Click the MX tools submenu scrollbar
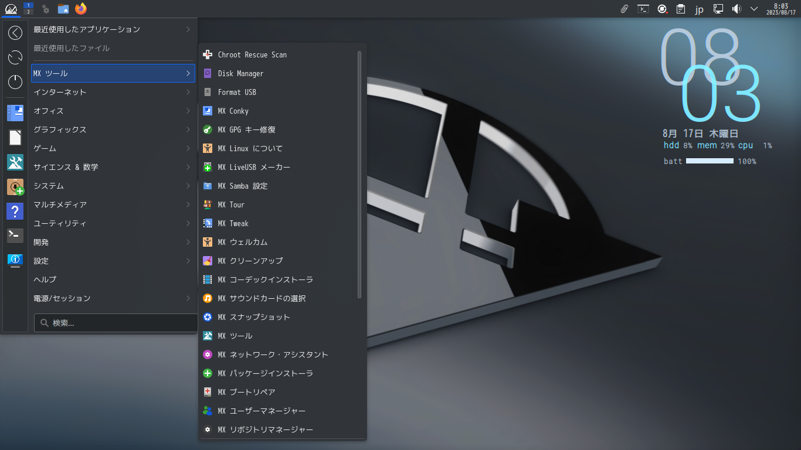The image size is (801, 450). click(359, 175)
